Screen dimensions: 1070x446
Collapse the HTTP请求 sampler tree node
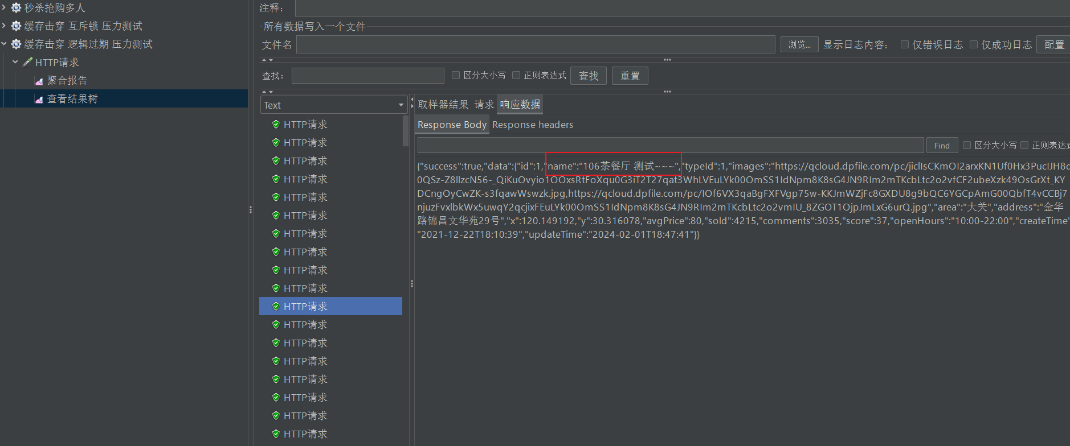coord(15,62)
